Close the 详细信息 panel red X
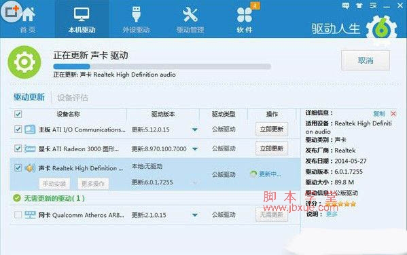Screen dimensions: 407x255 [x=393, y=113]
